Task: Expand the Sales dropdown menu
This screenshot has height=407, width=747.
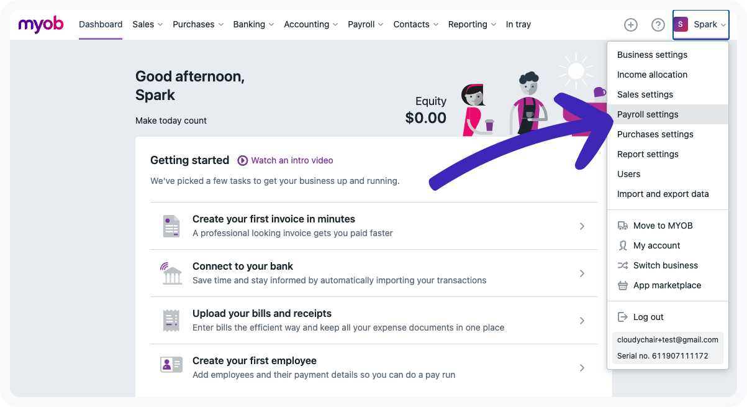Action: coord(147,24)
